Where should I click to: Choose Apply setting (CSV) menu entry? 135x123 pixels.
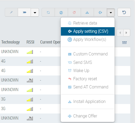point(88,31)
